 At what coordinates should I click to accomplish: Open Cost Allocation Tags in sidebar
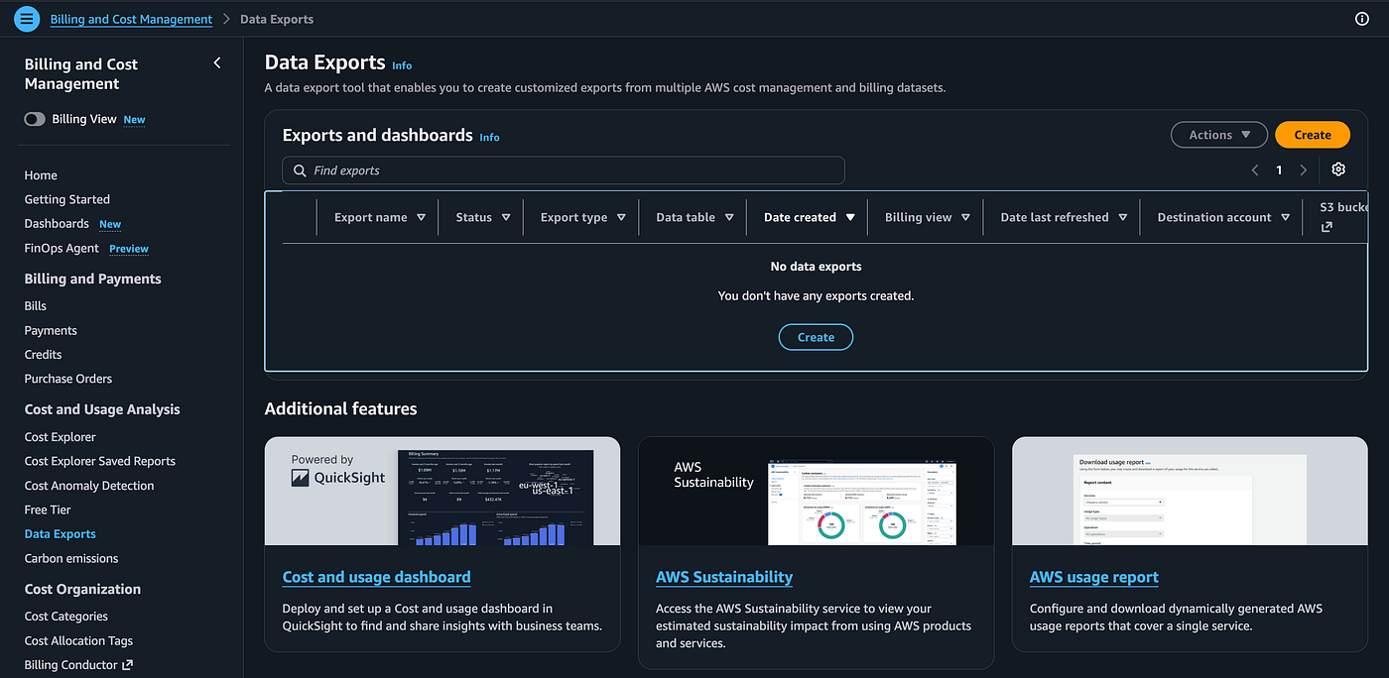(x=78, y=641)
